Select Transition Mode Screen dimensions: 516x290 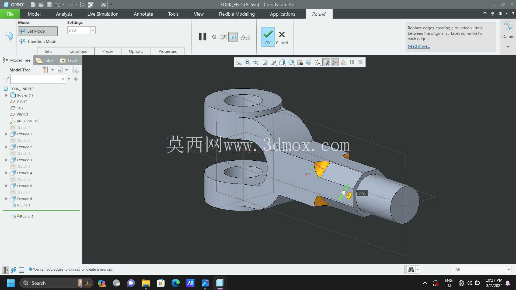coord(38,41)
